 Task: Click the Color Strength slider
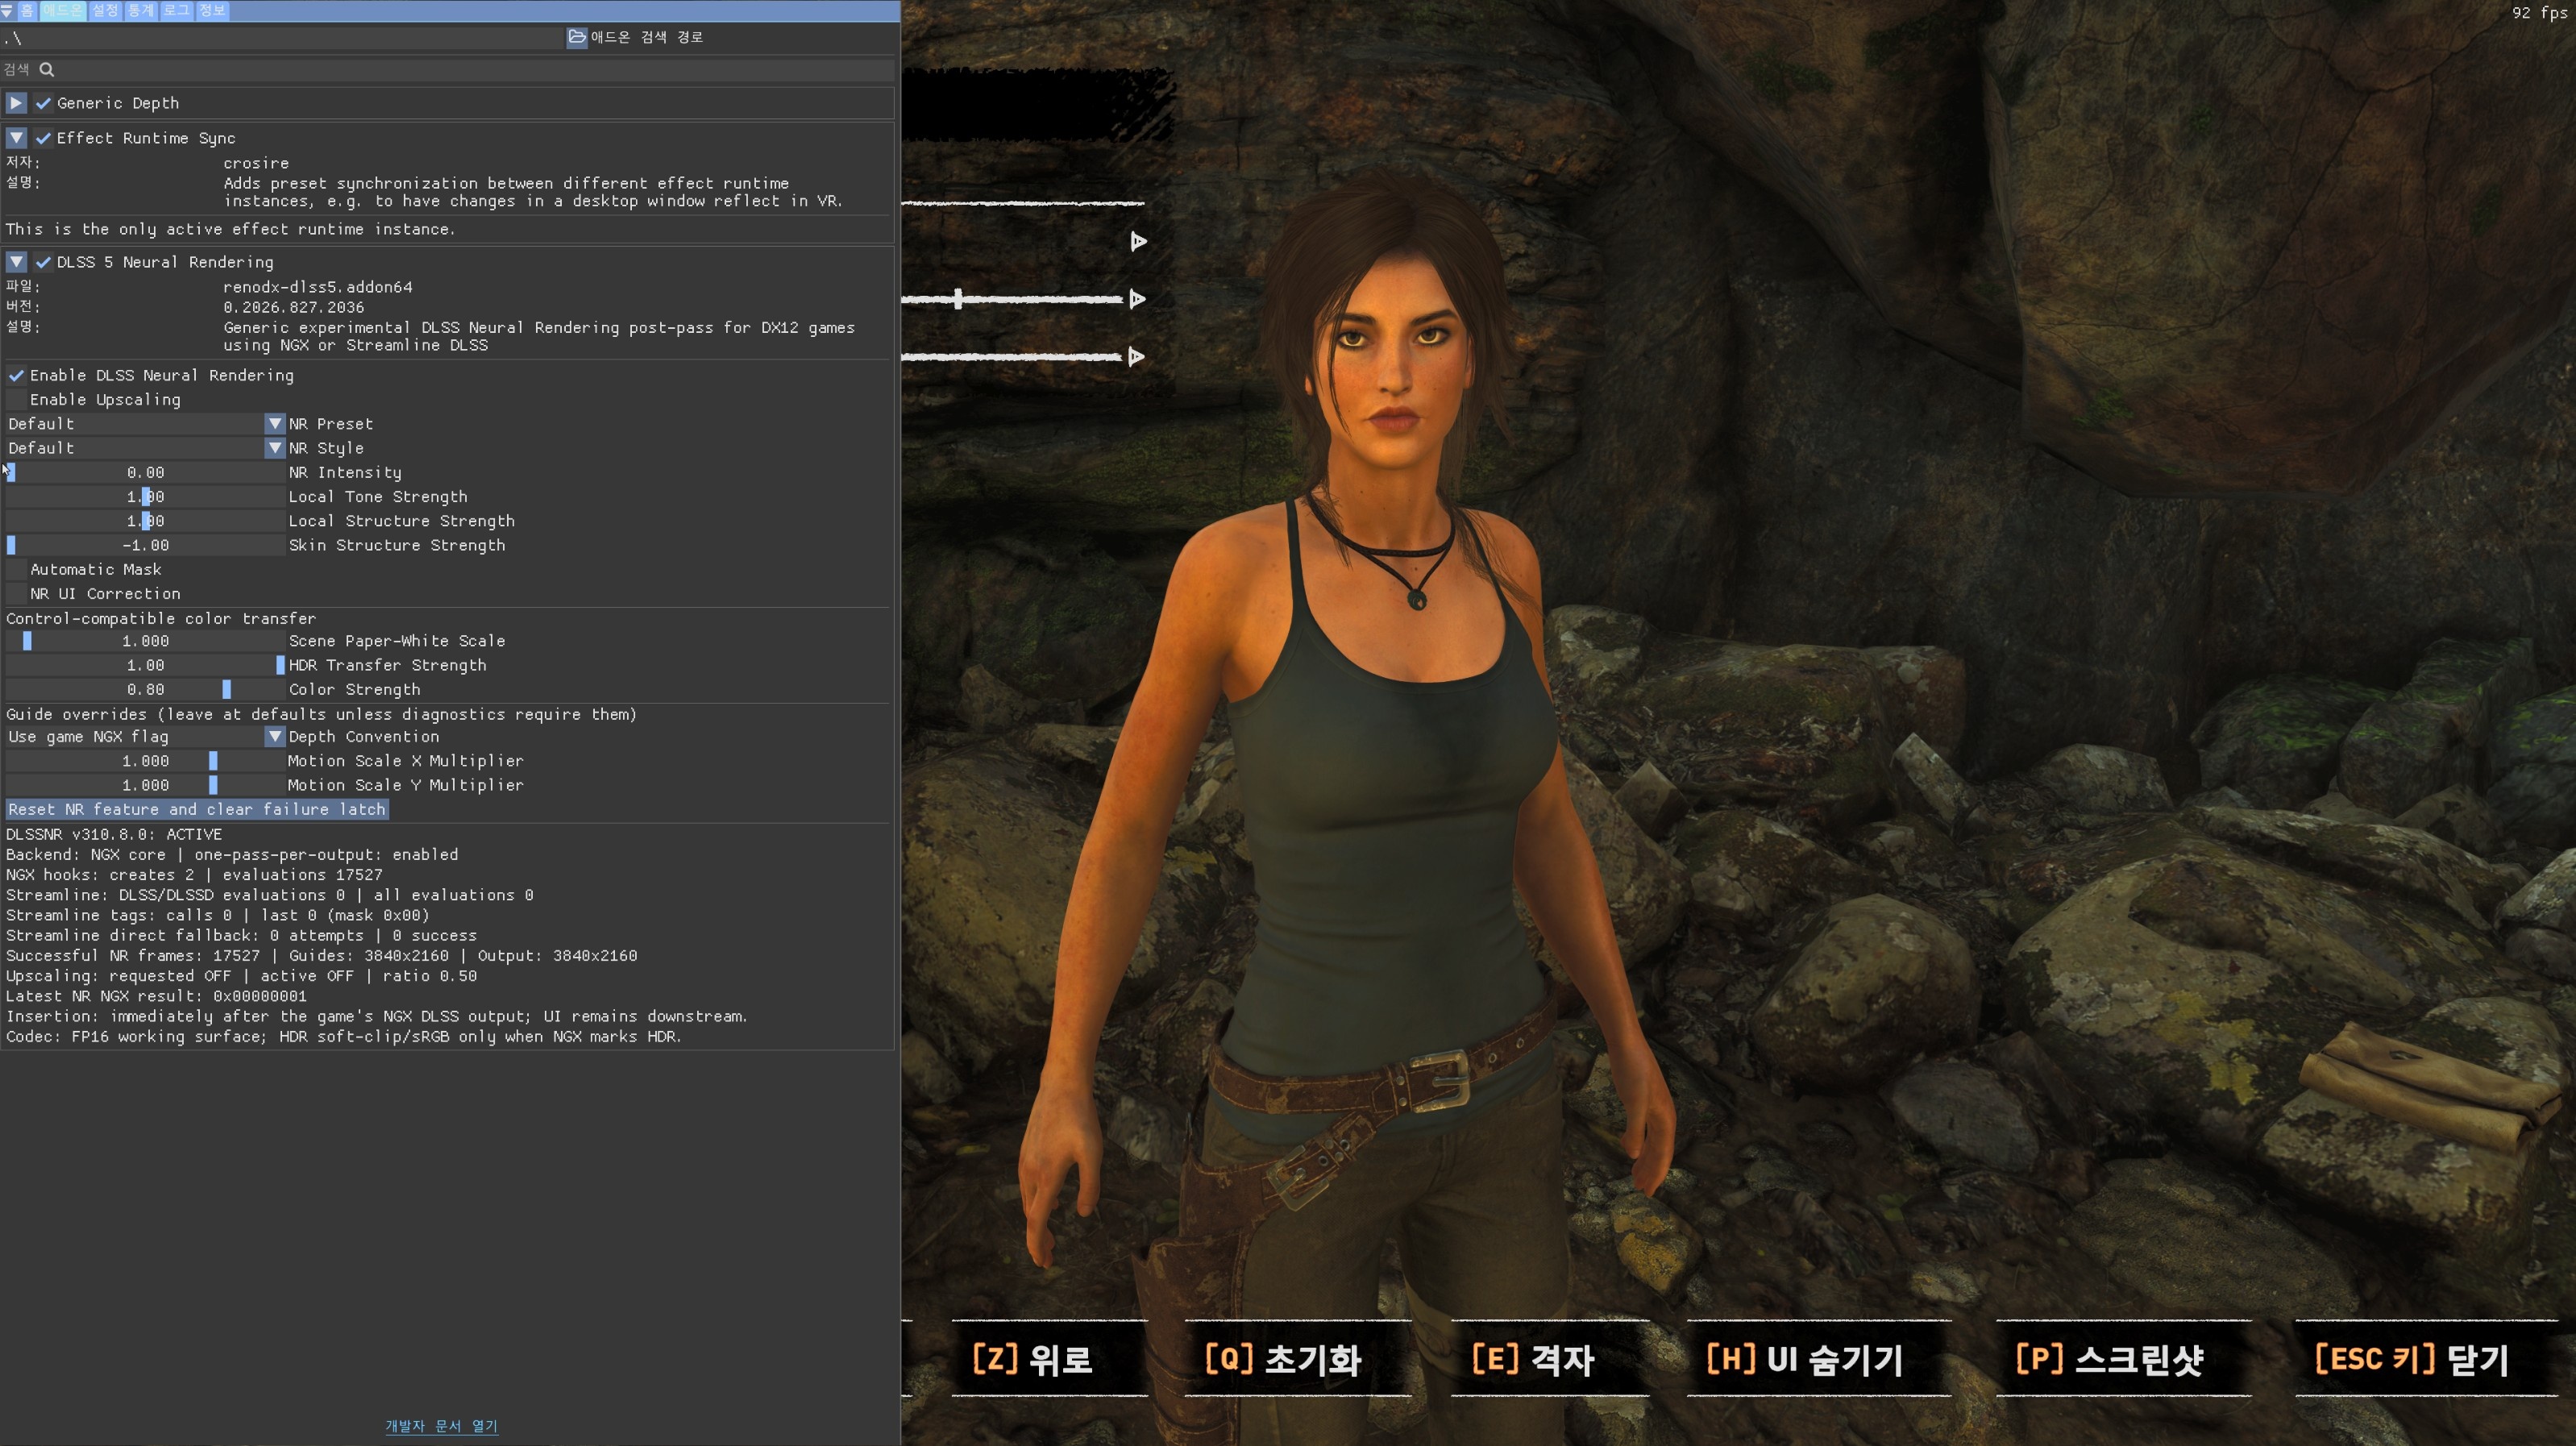click(x=146, y=690)
